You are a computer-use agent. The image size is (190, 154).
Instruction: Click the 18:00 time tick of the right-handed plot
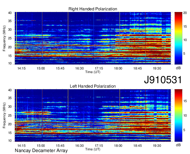click(118, 68)
